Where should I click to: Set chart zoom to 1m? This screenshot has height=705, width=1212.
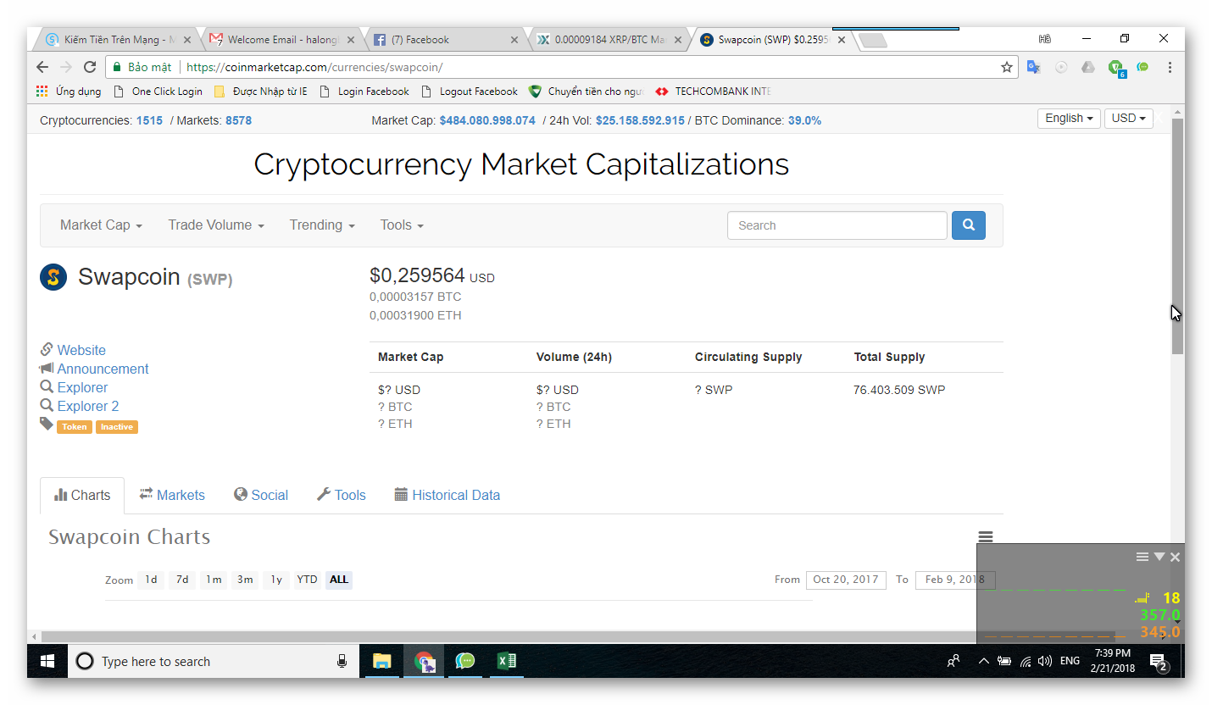tap(214, 580)
